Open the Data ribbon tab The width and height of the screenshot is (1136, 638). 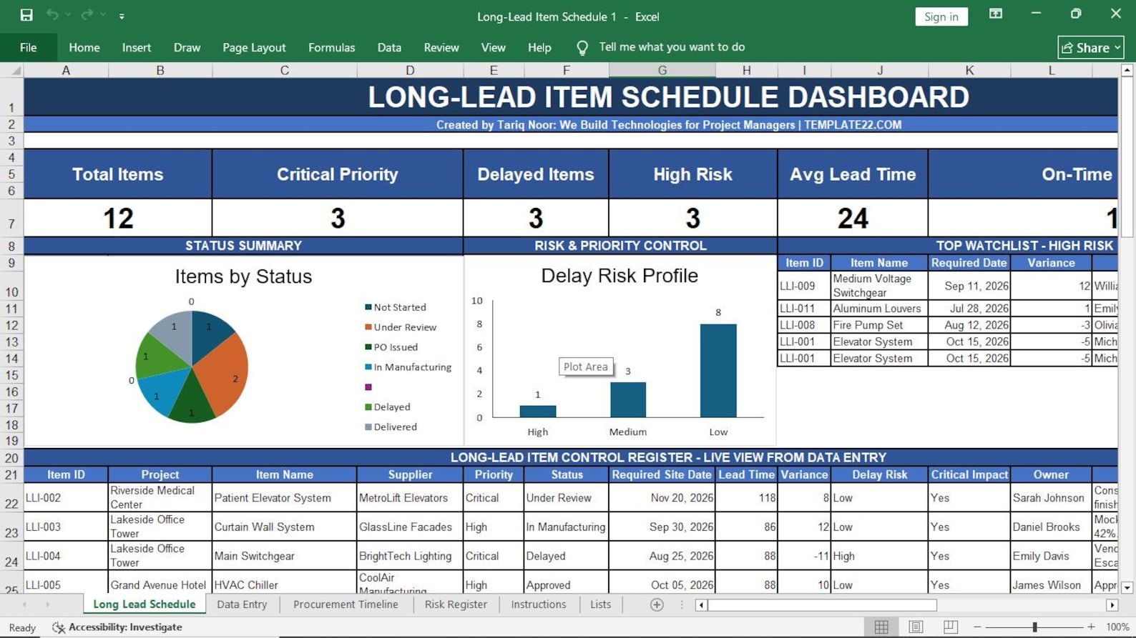click(x=389, y=48)
